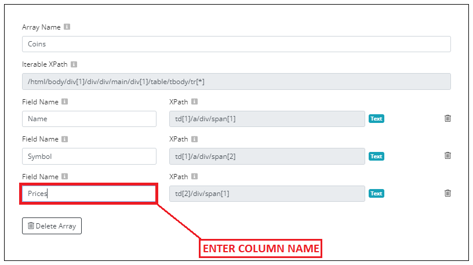Click the Delete Array button
This screenshot has height=265, width=473.
coord(52,226)
